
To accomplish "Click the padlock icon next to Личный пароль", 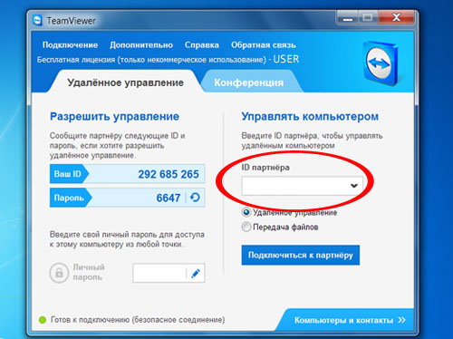I will coord(59,273).
